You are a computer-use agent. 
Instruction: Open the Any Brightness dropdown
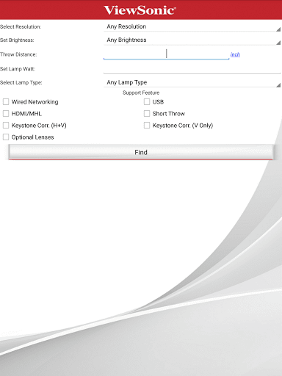pos(192,40)
